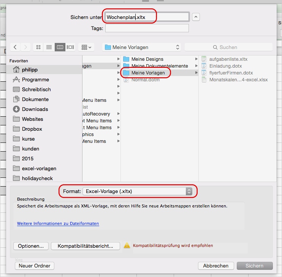Select the Meine Designs folder

pyautogui.click(x=160, y=59)
